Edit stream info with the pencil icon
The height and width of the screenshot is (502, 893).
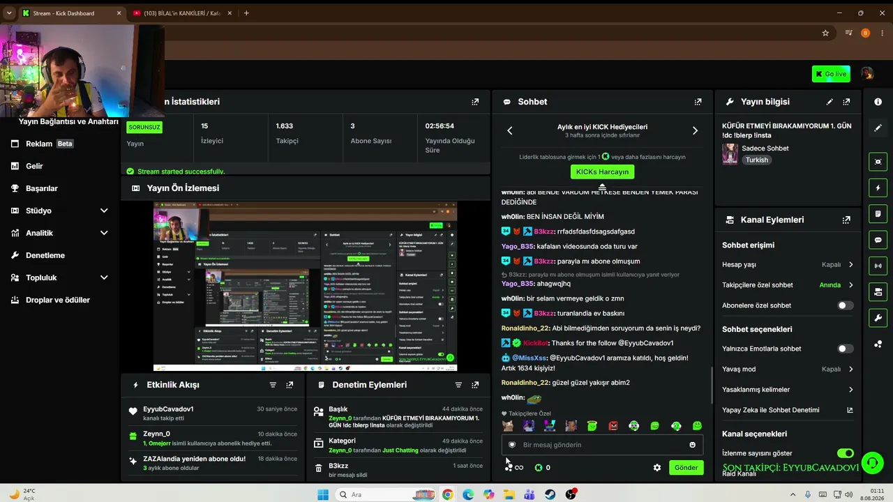pos(830,102)
